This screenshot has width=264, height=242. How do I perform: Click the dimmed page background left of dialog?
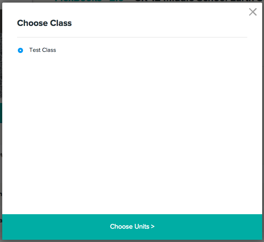tap(1, 167)
